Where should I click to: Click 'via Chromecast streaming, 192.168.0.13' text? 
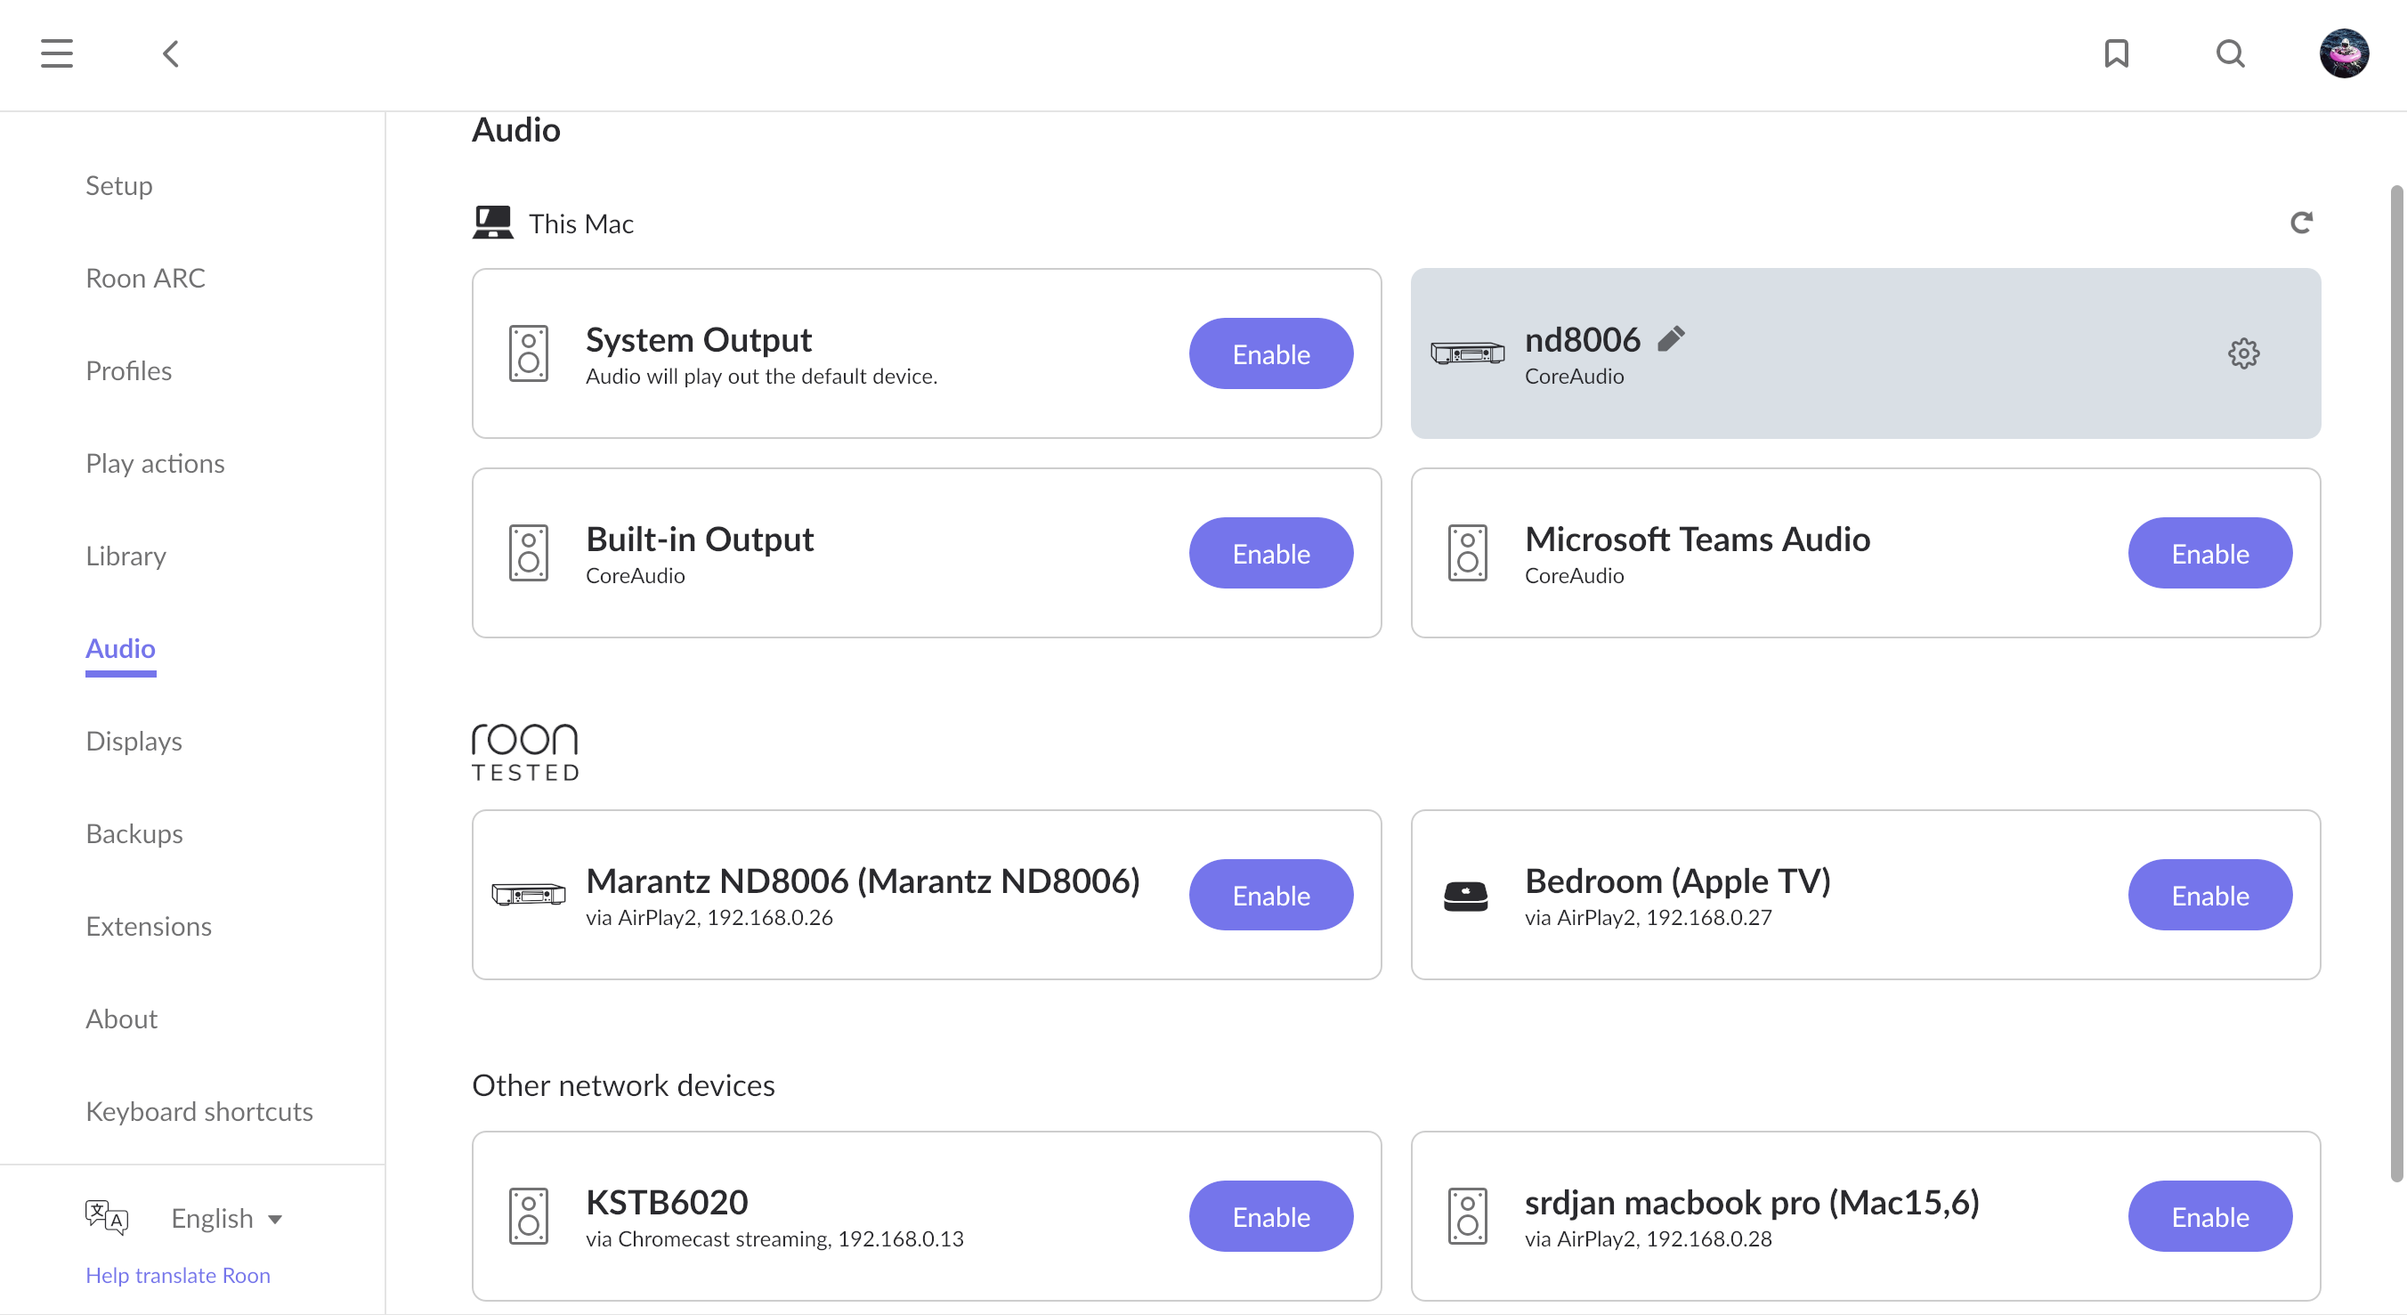[774, 1238]
